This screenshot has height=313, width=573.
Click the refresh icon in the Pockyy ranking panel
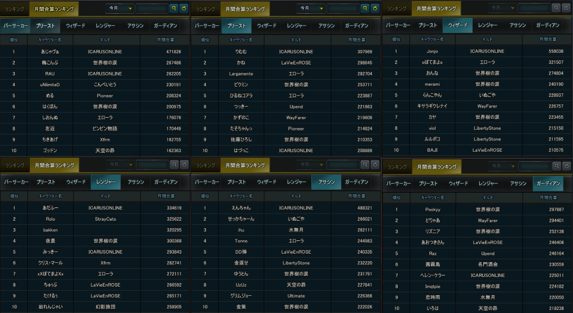566,166
